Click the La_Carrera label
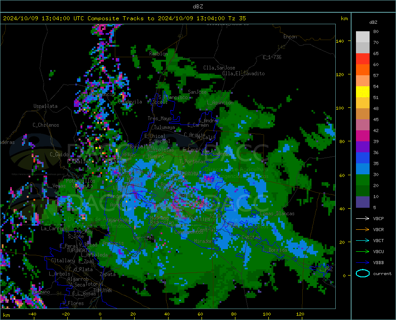Viewport: 396px width, 320px height. coord(54,228)
